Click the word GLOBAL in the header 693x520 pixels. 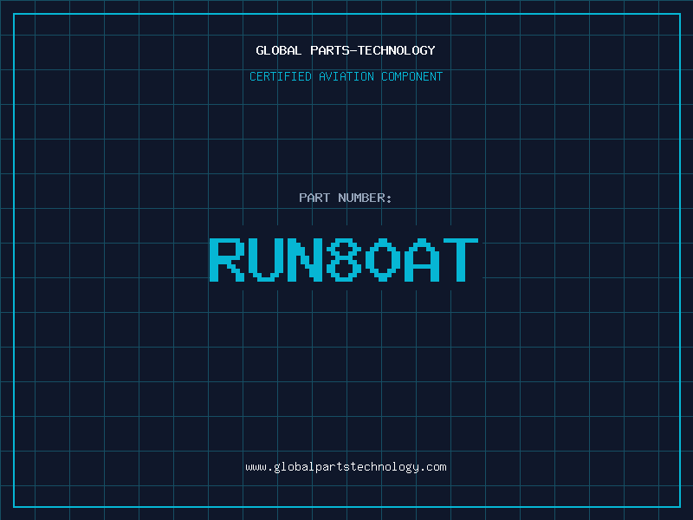(x=279, y=50)
